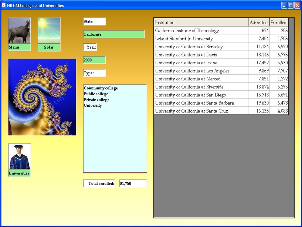Sort by Institution column header
Screen dimensions: 302x227
tap(201, 22)
